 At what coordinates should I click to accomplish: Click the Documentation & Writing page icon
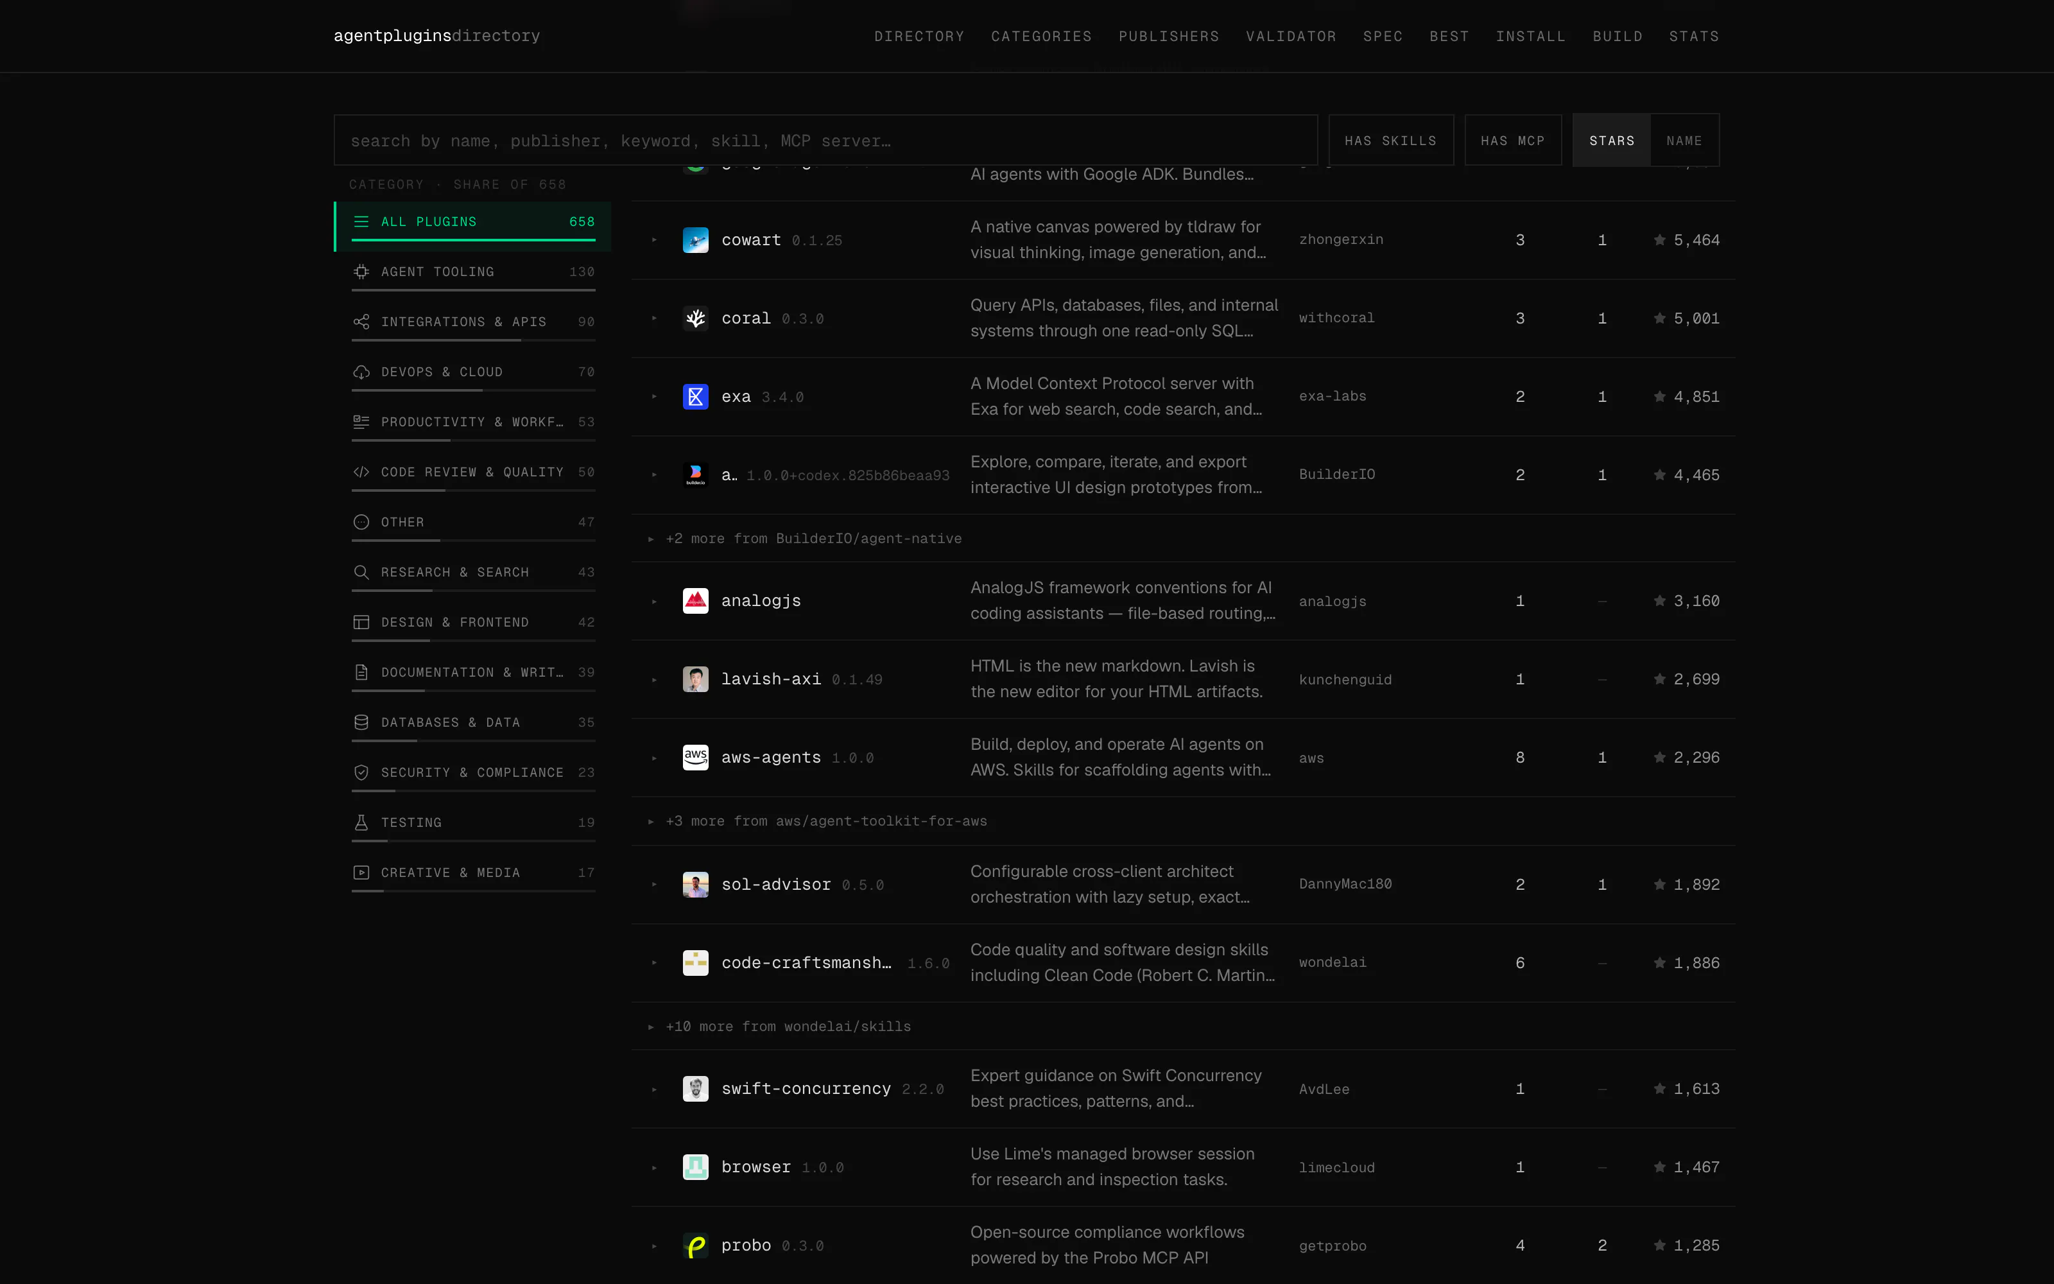coord(361,673)
